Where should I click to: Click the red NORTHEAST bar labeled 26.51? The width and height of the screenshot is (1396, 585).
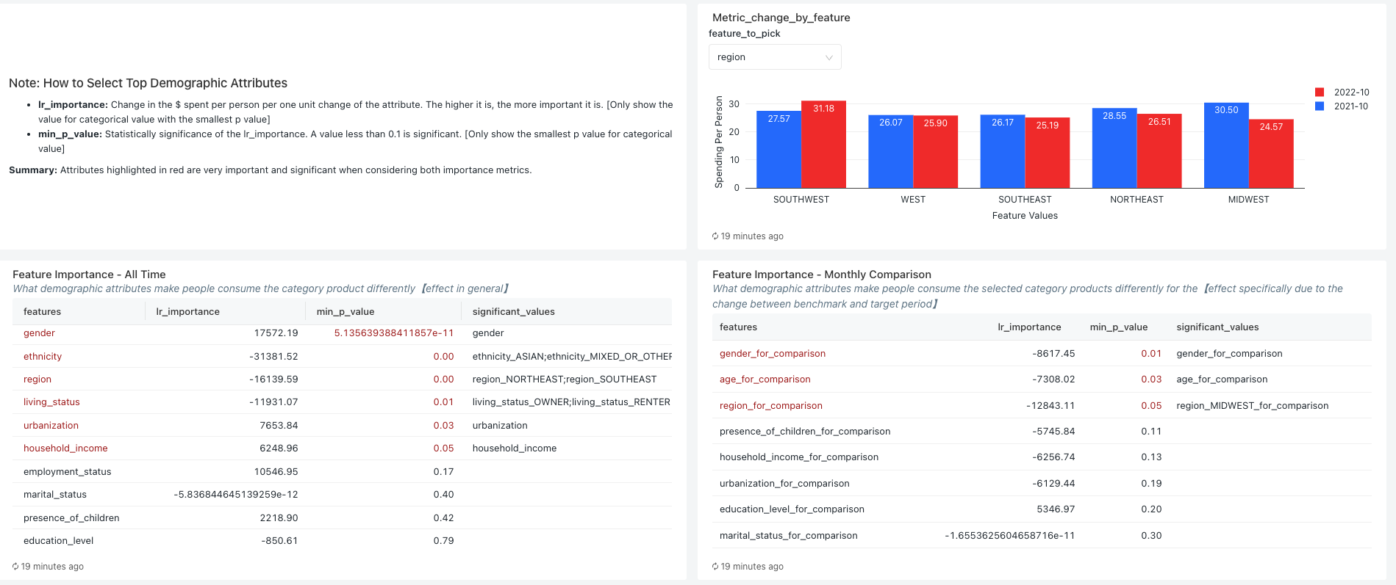pyautogui.click(x=1159, y=153)
